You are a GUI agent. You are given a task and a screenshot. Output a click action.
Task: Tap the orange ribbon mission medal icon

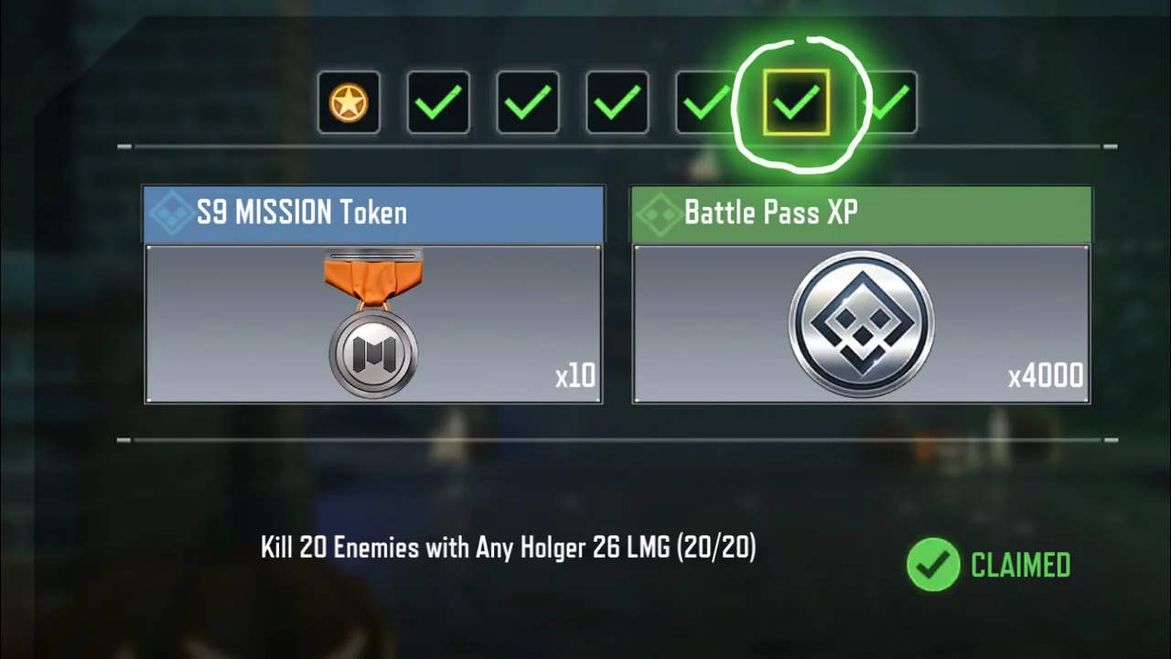pyautogui.click(x=372, y=326)
